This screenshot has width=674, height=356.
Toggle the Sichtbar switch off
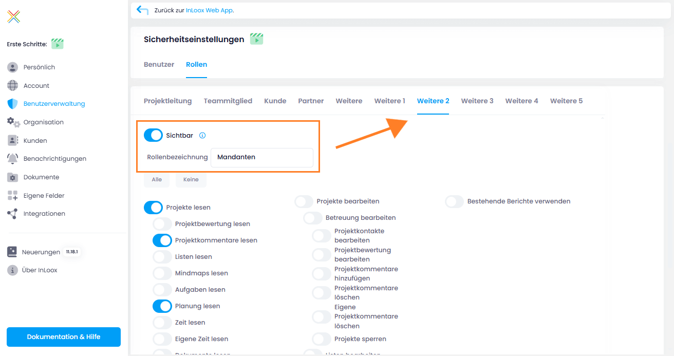click(153, 136)
